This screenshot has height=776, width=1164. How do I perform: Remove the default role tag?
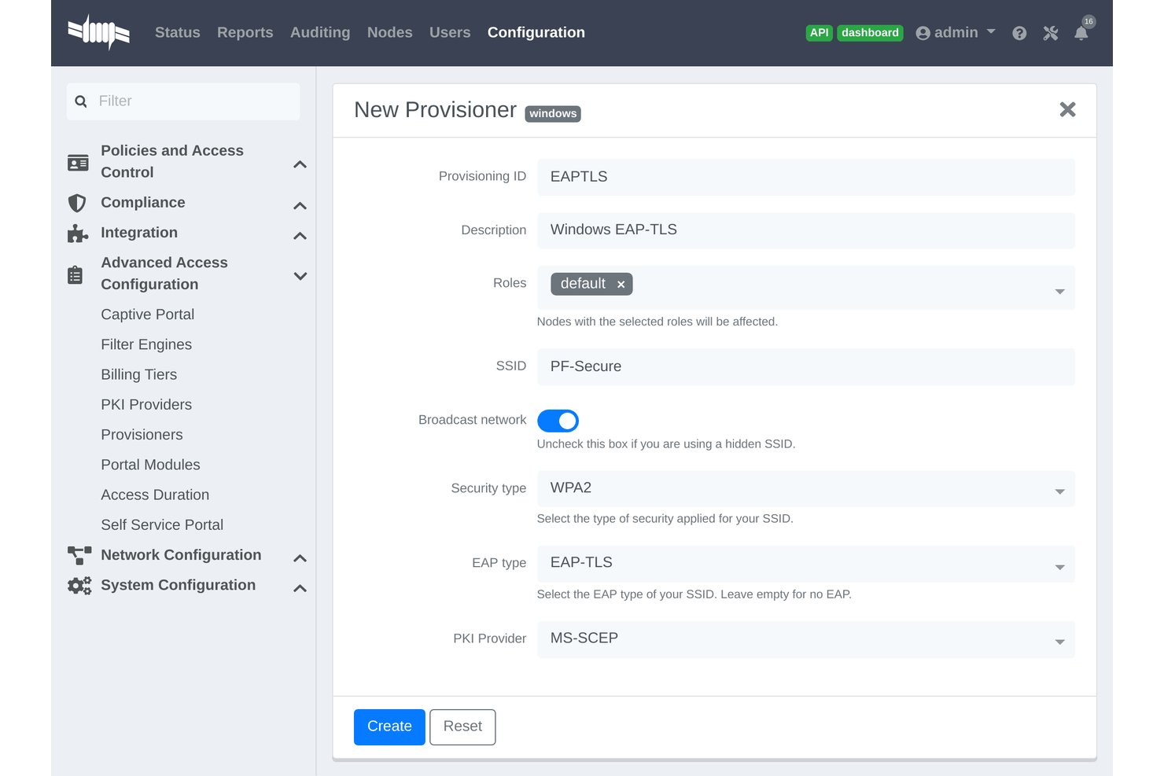621,285
